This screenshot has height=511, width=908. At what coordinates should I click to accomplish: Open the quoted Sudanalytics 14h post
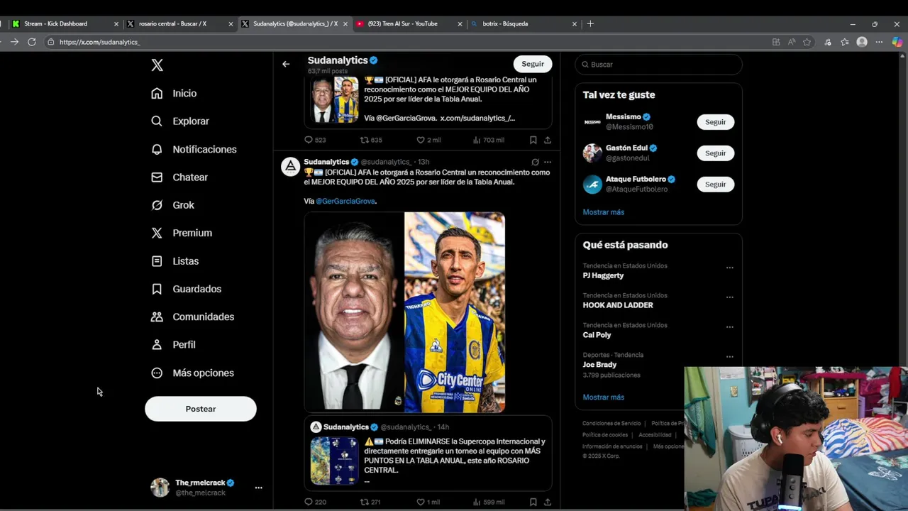428,454
